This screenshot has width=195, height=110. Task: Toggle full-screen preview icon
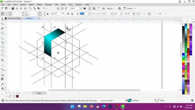(85, 8)
